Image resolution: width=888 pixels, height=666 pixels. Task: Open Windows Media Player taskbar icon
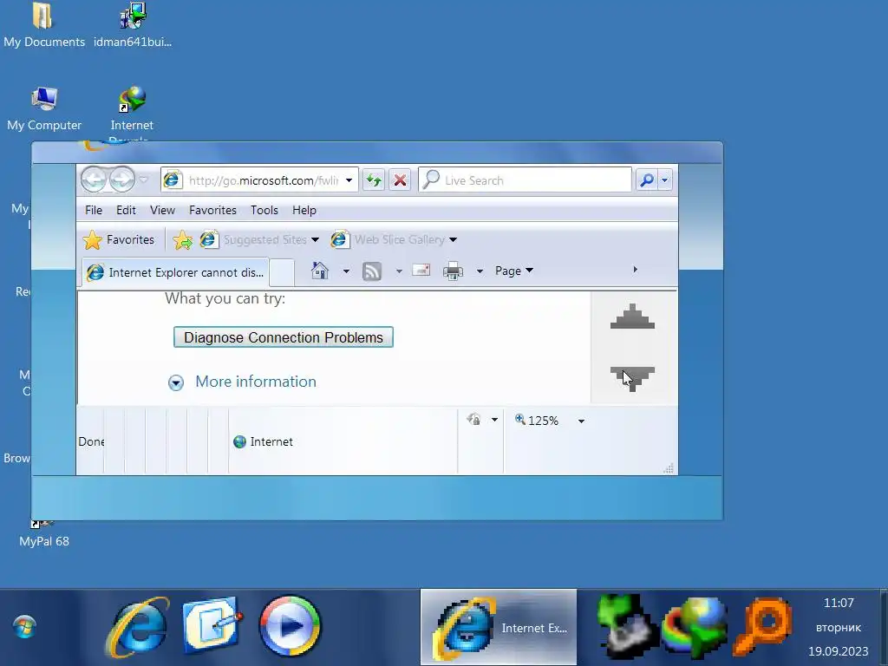[290, 626]
